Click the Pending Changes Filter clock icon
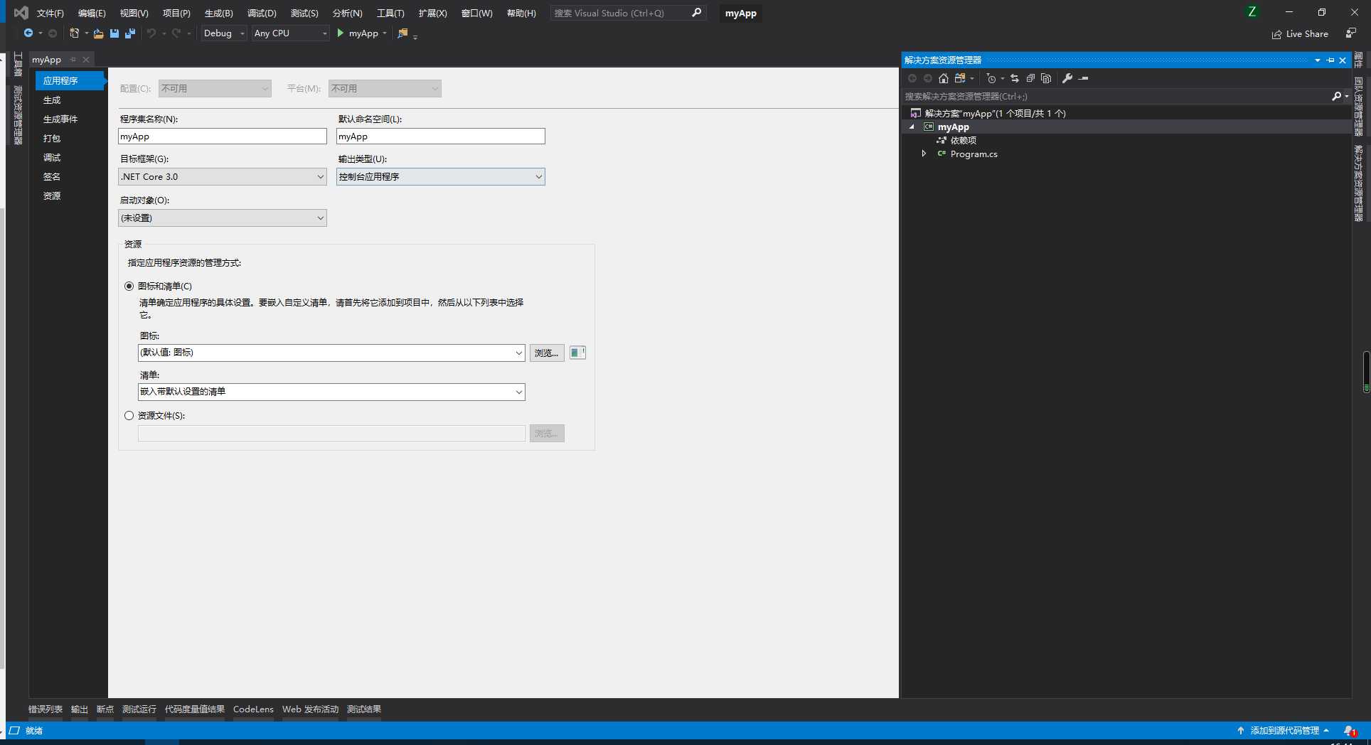 click(991, 78)
